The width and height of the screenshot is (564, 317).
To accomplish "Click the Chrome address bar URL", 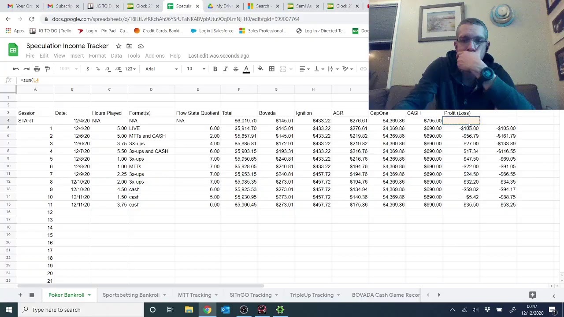I will tap(175, 19).
